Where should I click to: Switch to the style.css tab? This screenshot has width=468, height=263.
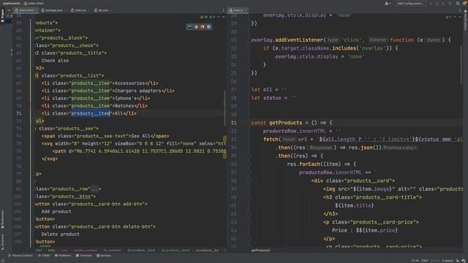80,10
